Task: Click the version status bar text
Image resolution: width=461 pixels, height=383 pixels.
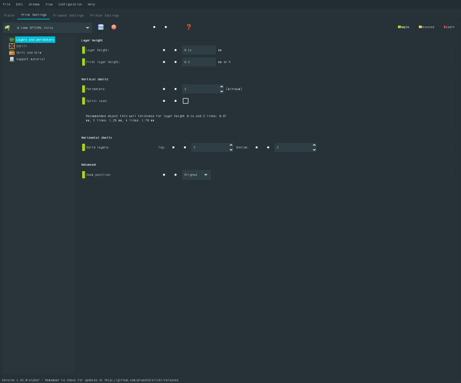Action: (90, 380)
